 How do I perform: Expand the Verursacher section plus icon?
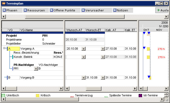pyautogui.click(x=83, y=10)
